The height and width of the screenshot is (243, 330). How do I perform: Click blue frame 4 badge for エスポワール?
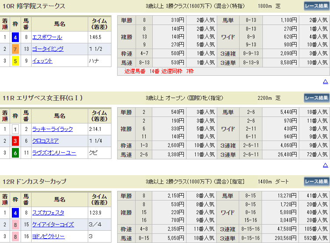click(x=15, y=38)
